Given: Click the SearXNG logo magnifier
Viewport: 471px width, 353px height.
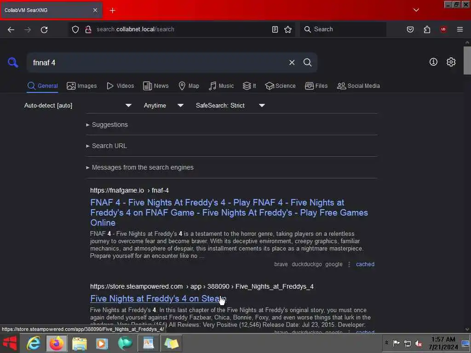Looking at the screenshot, I should coord(13,63).
